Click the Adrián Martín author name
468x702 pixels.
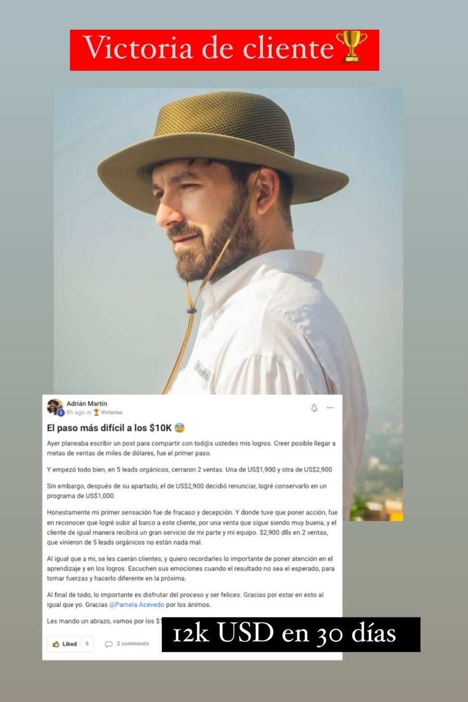point(87,403)
